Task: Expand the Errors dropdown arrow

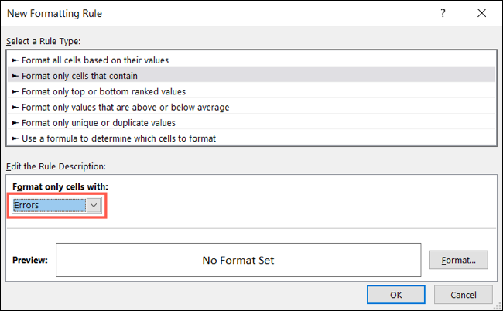Action: click(x=94, y=205)
